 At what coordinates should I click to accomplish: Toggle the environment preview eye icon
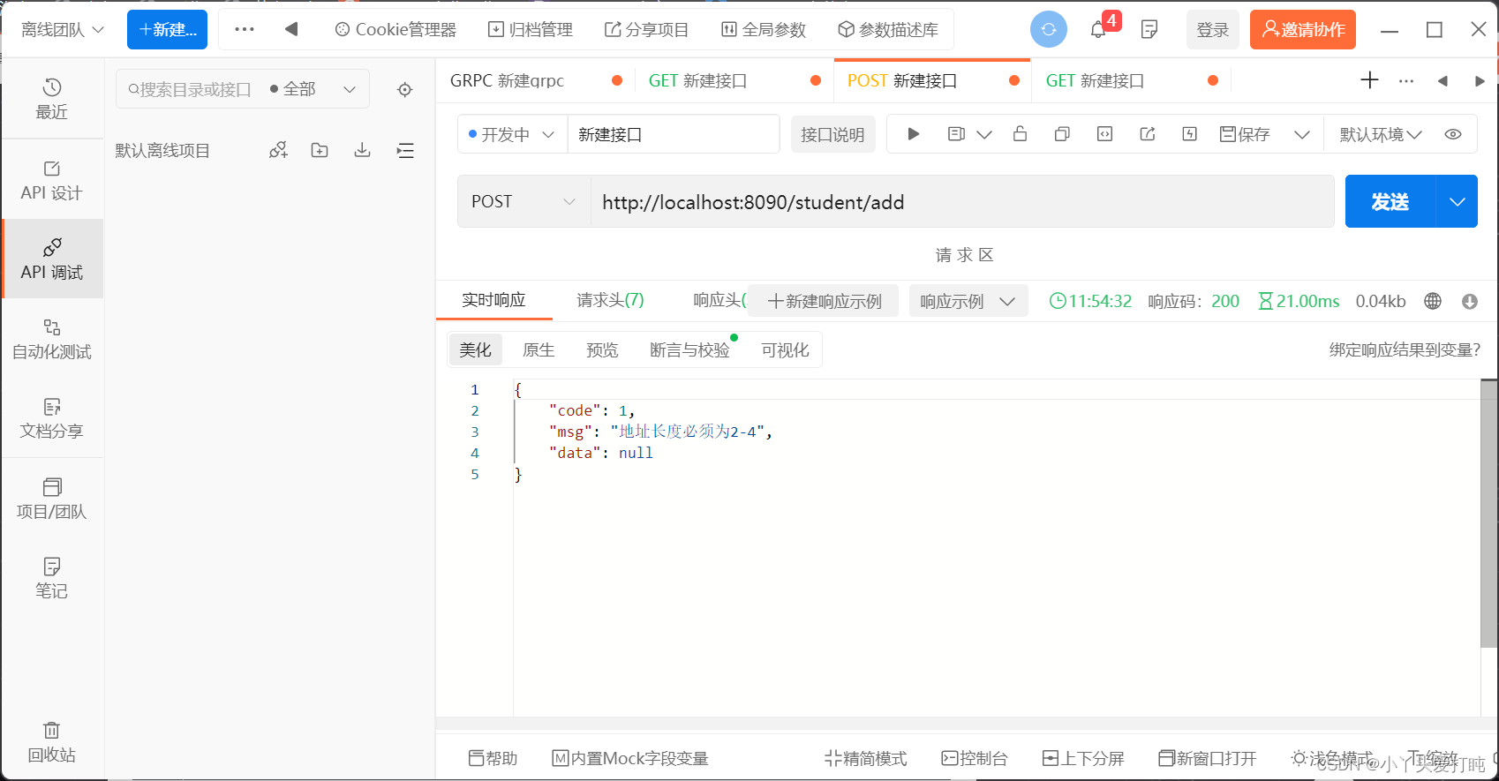(1453, 134)
